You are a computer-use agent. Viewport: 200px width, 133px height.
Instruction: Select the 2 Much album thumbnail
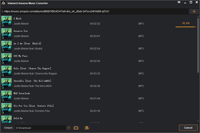6,21
